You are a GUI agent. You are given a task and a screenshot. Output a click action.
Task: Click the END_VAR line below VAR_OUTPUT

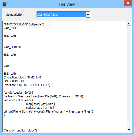tap(10, 55)
